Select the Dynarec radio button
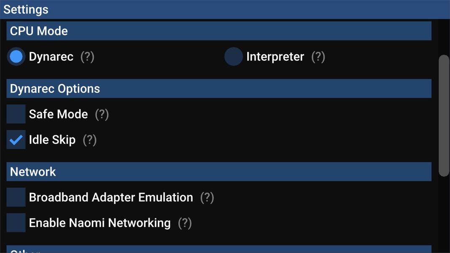 (16, 57)
